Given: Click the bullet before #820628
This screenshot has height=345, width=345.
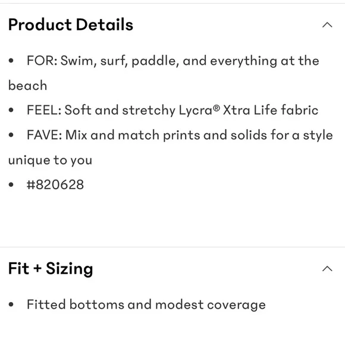Looking at the screenshot, I should (x=11, y=184).
